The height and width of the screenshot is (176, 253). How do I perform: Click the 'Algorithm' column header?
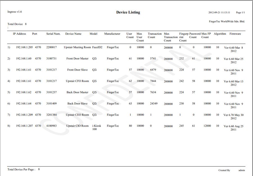pos(220,34)
